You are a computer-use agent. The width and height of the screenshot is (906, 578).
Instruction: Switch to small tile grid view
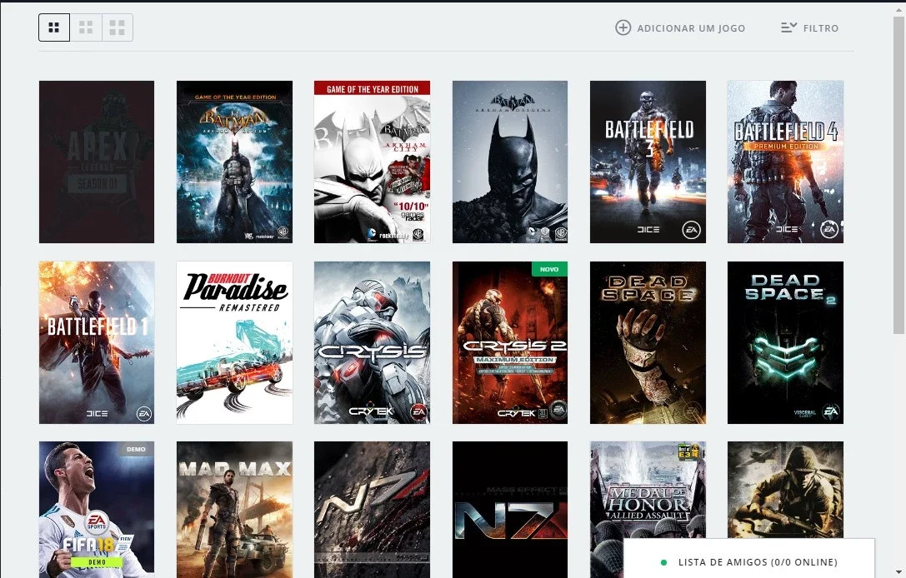coord(54,27)
